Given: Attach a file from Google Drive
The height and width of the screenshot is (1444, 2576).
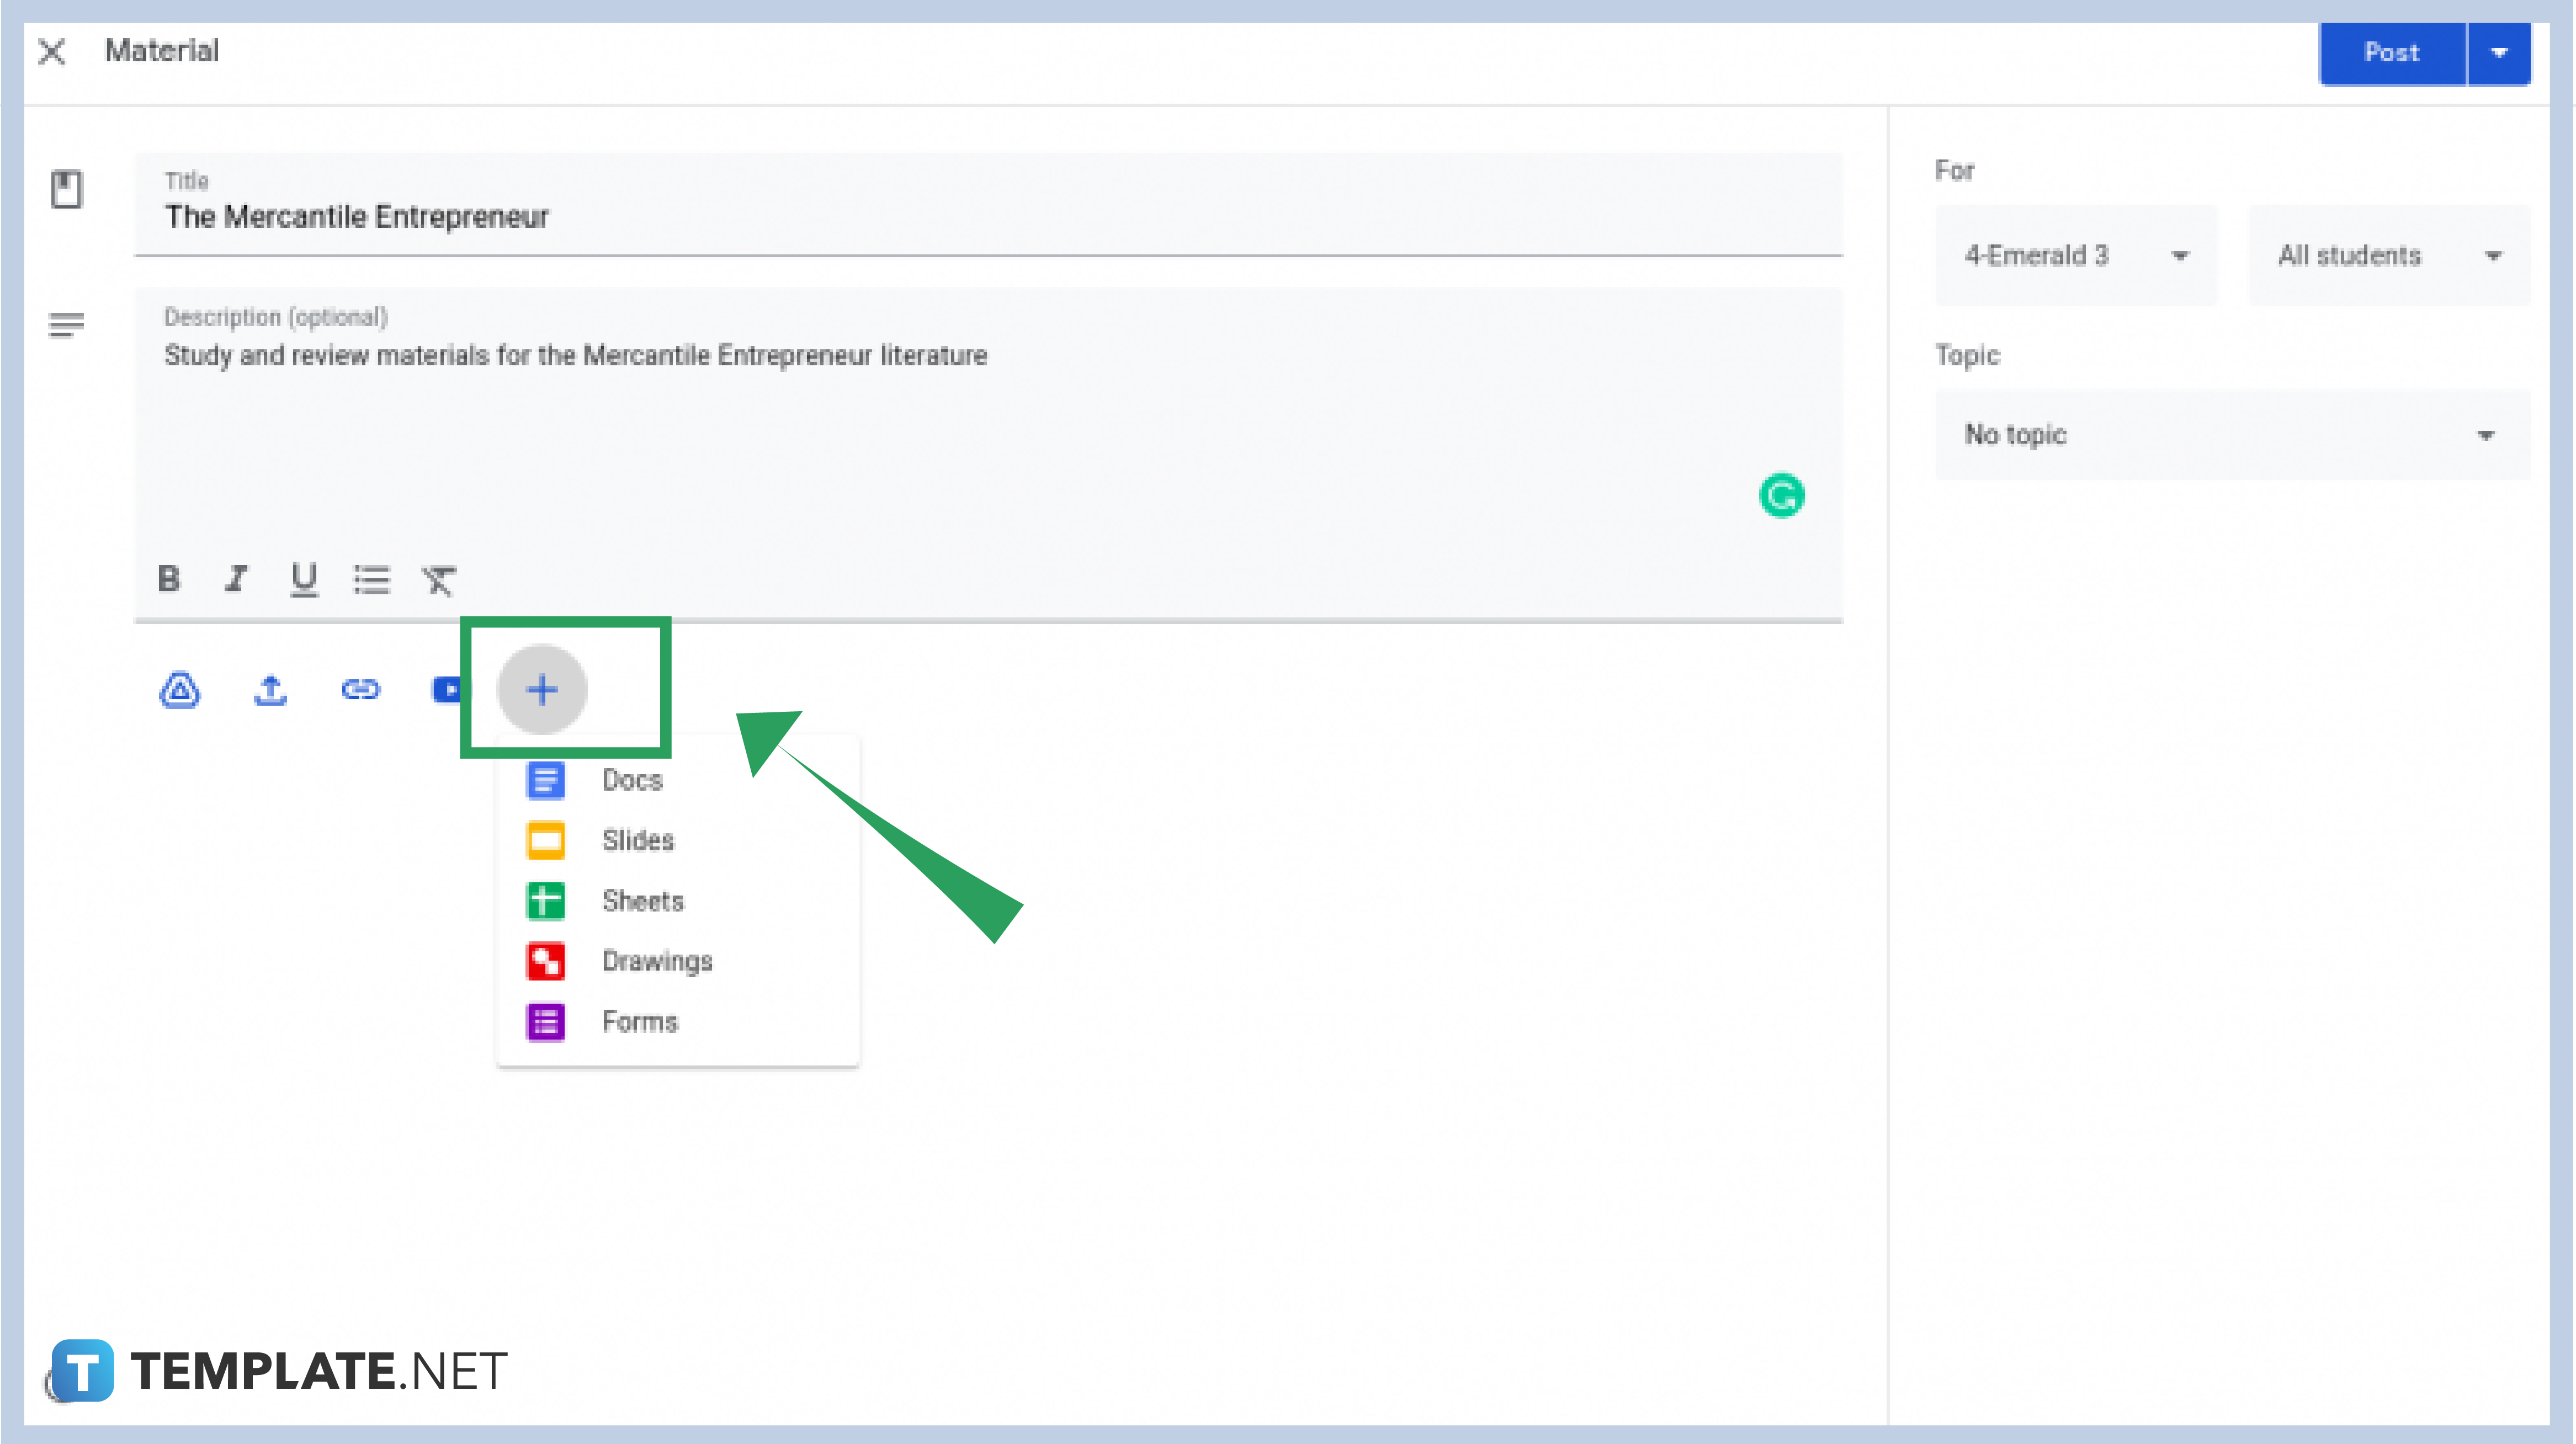Looking at the screenshot, I should (179, 690).
